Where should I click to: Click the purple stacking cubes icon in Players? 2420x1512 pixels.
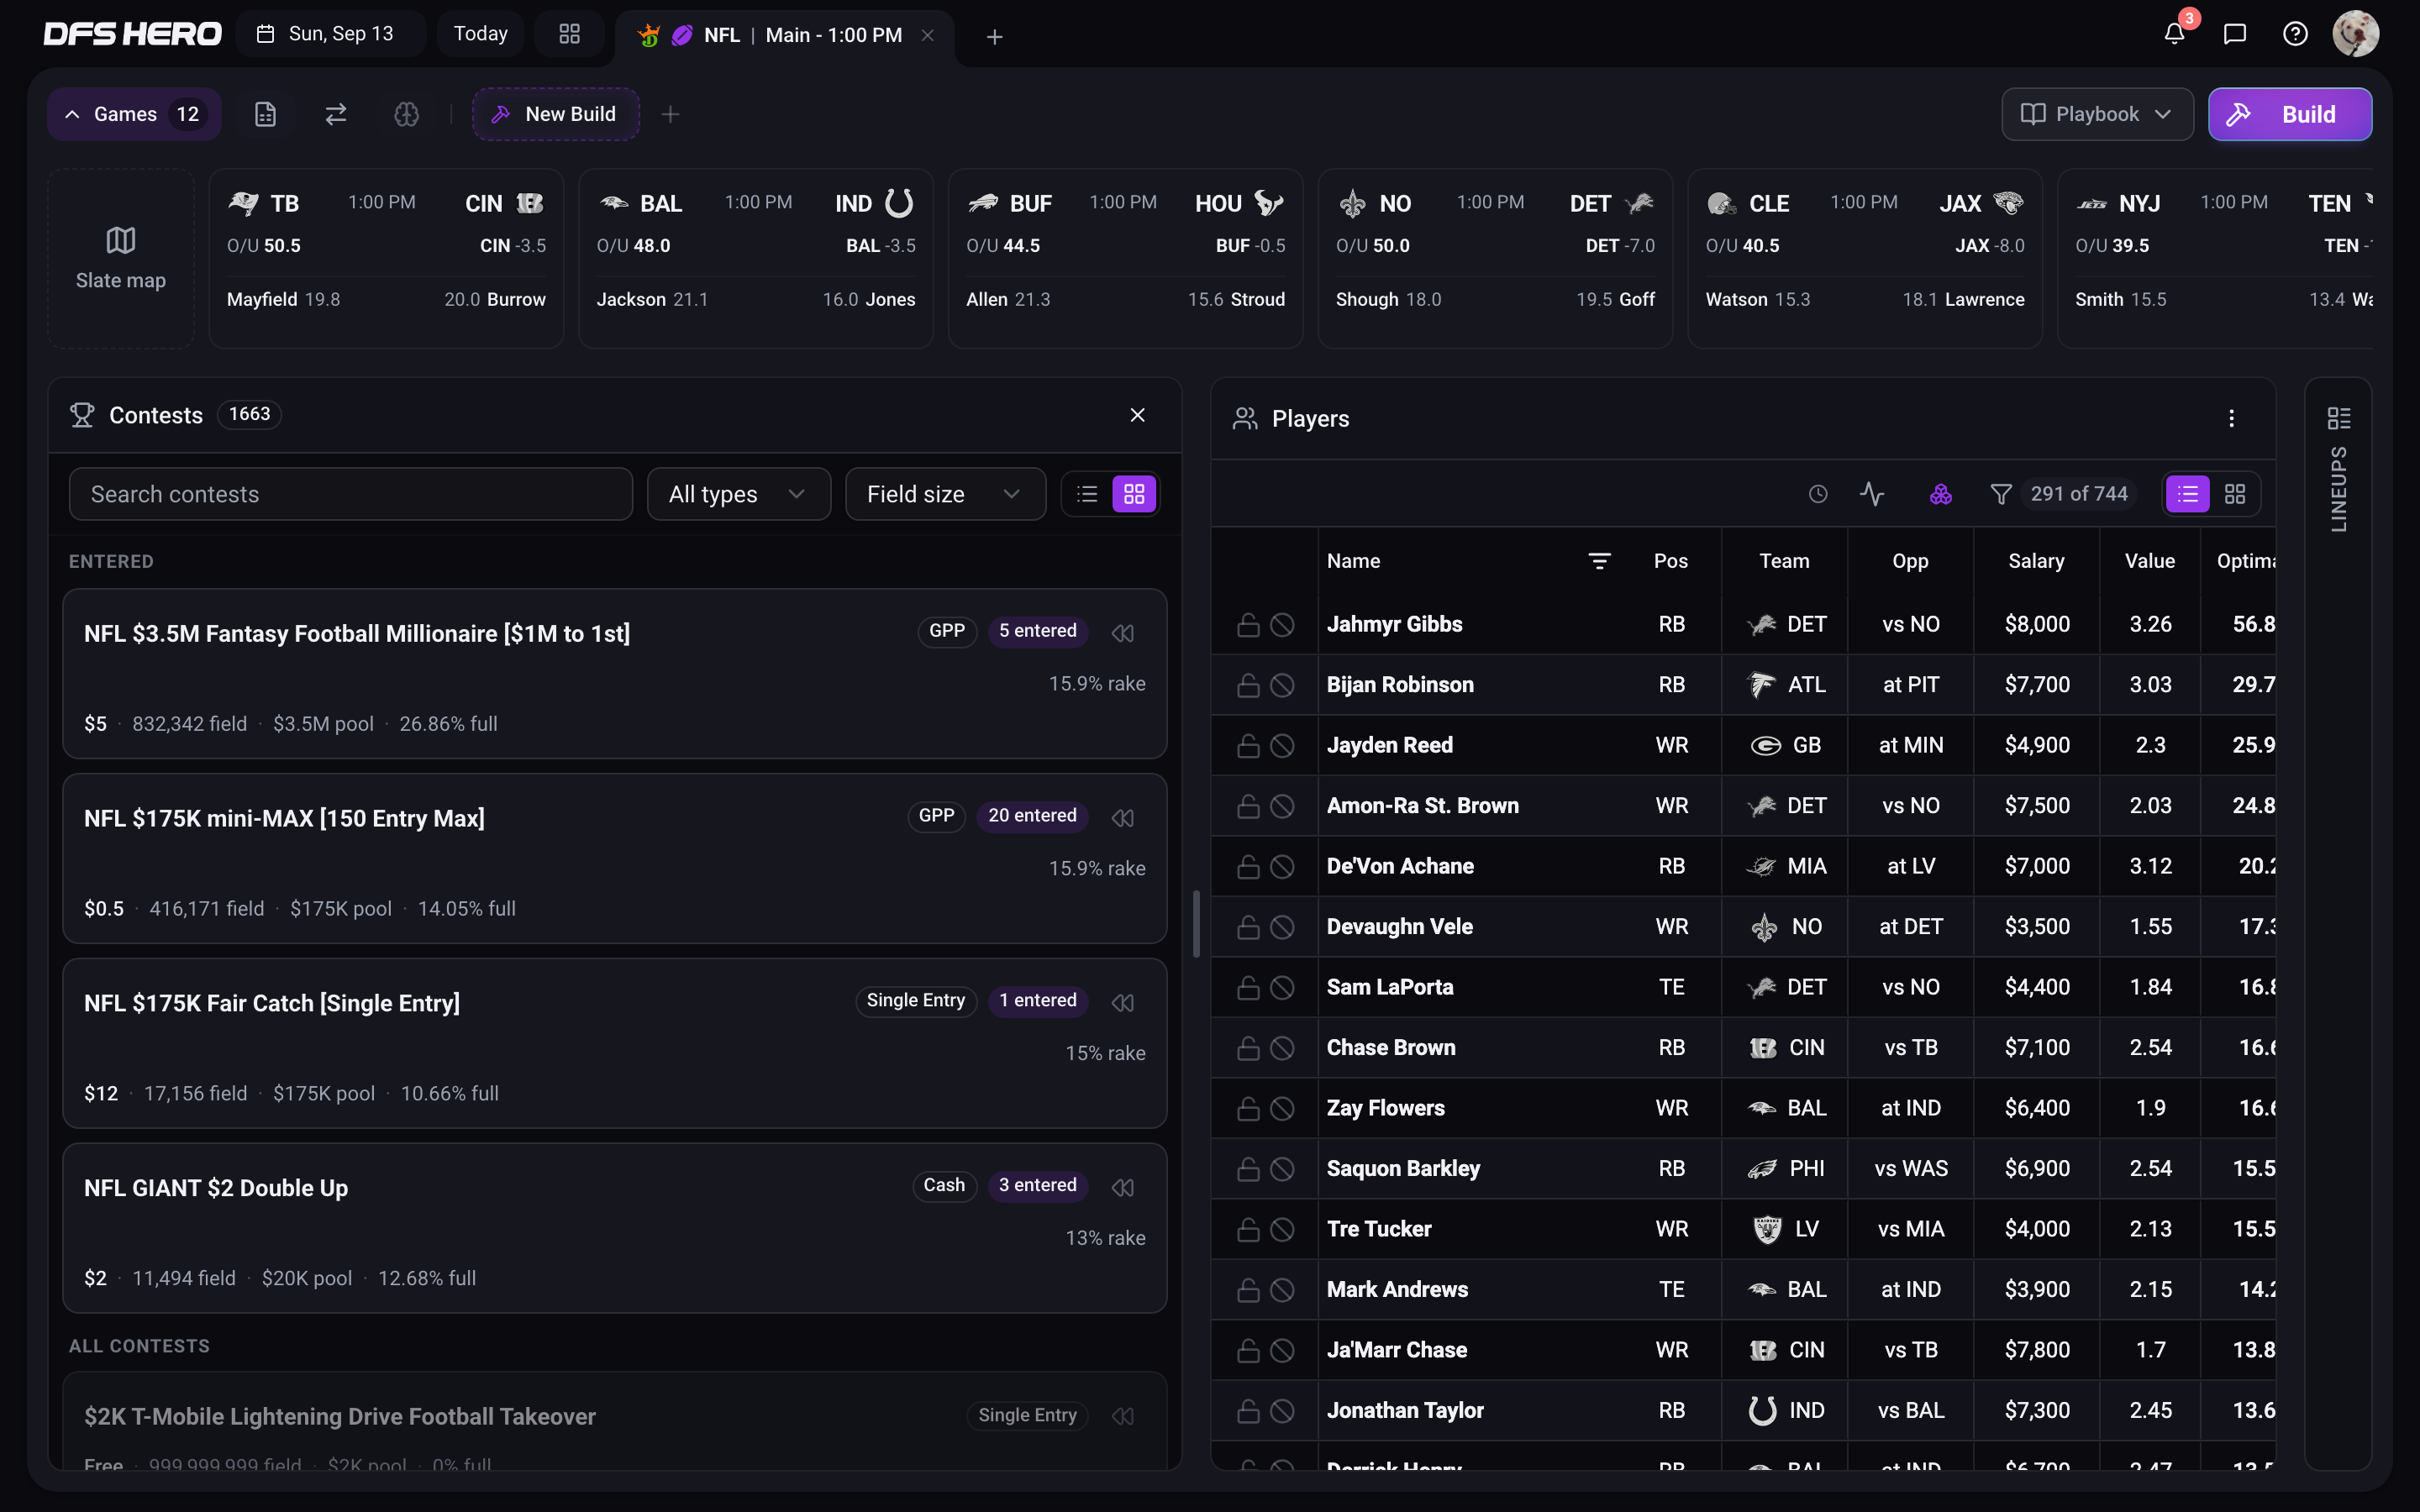coord(1940,494)
